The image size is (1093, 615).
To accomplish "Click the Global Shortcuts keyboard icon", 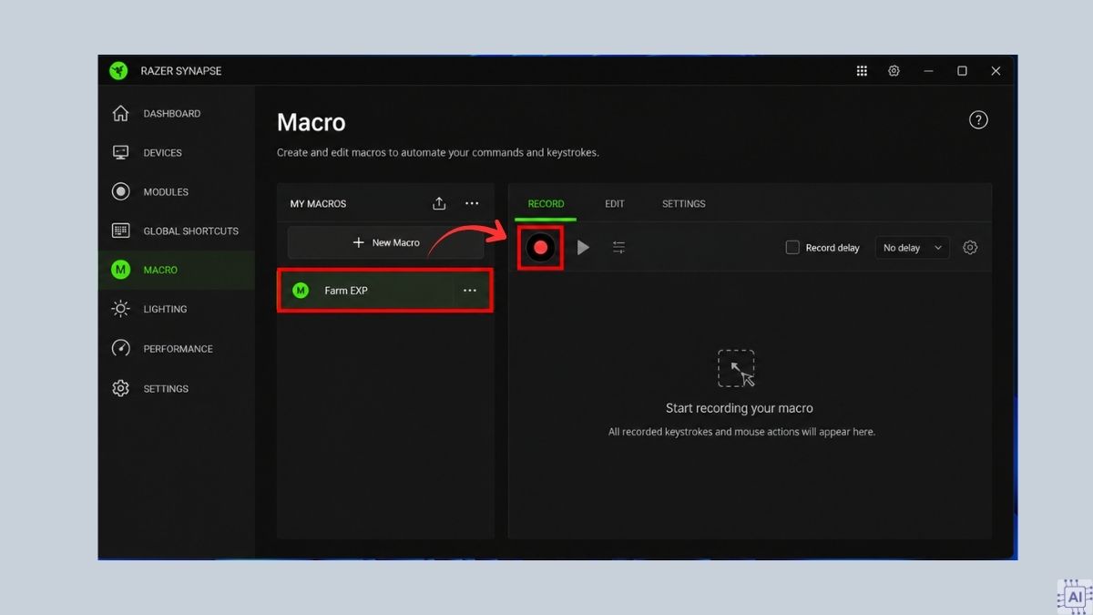I will [120, 231].
